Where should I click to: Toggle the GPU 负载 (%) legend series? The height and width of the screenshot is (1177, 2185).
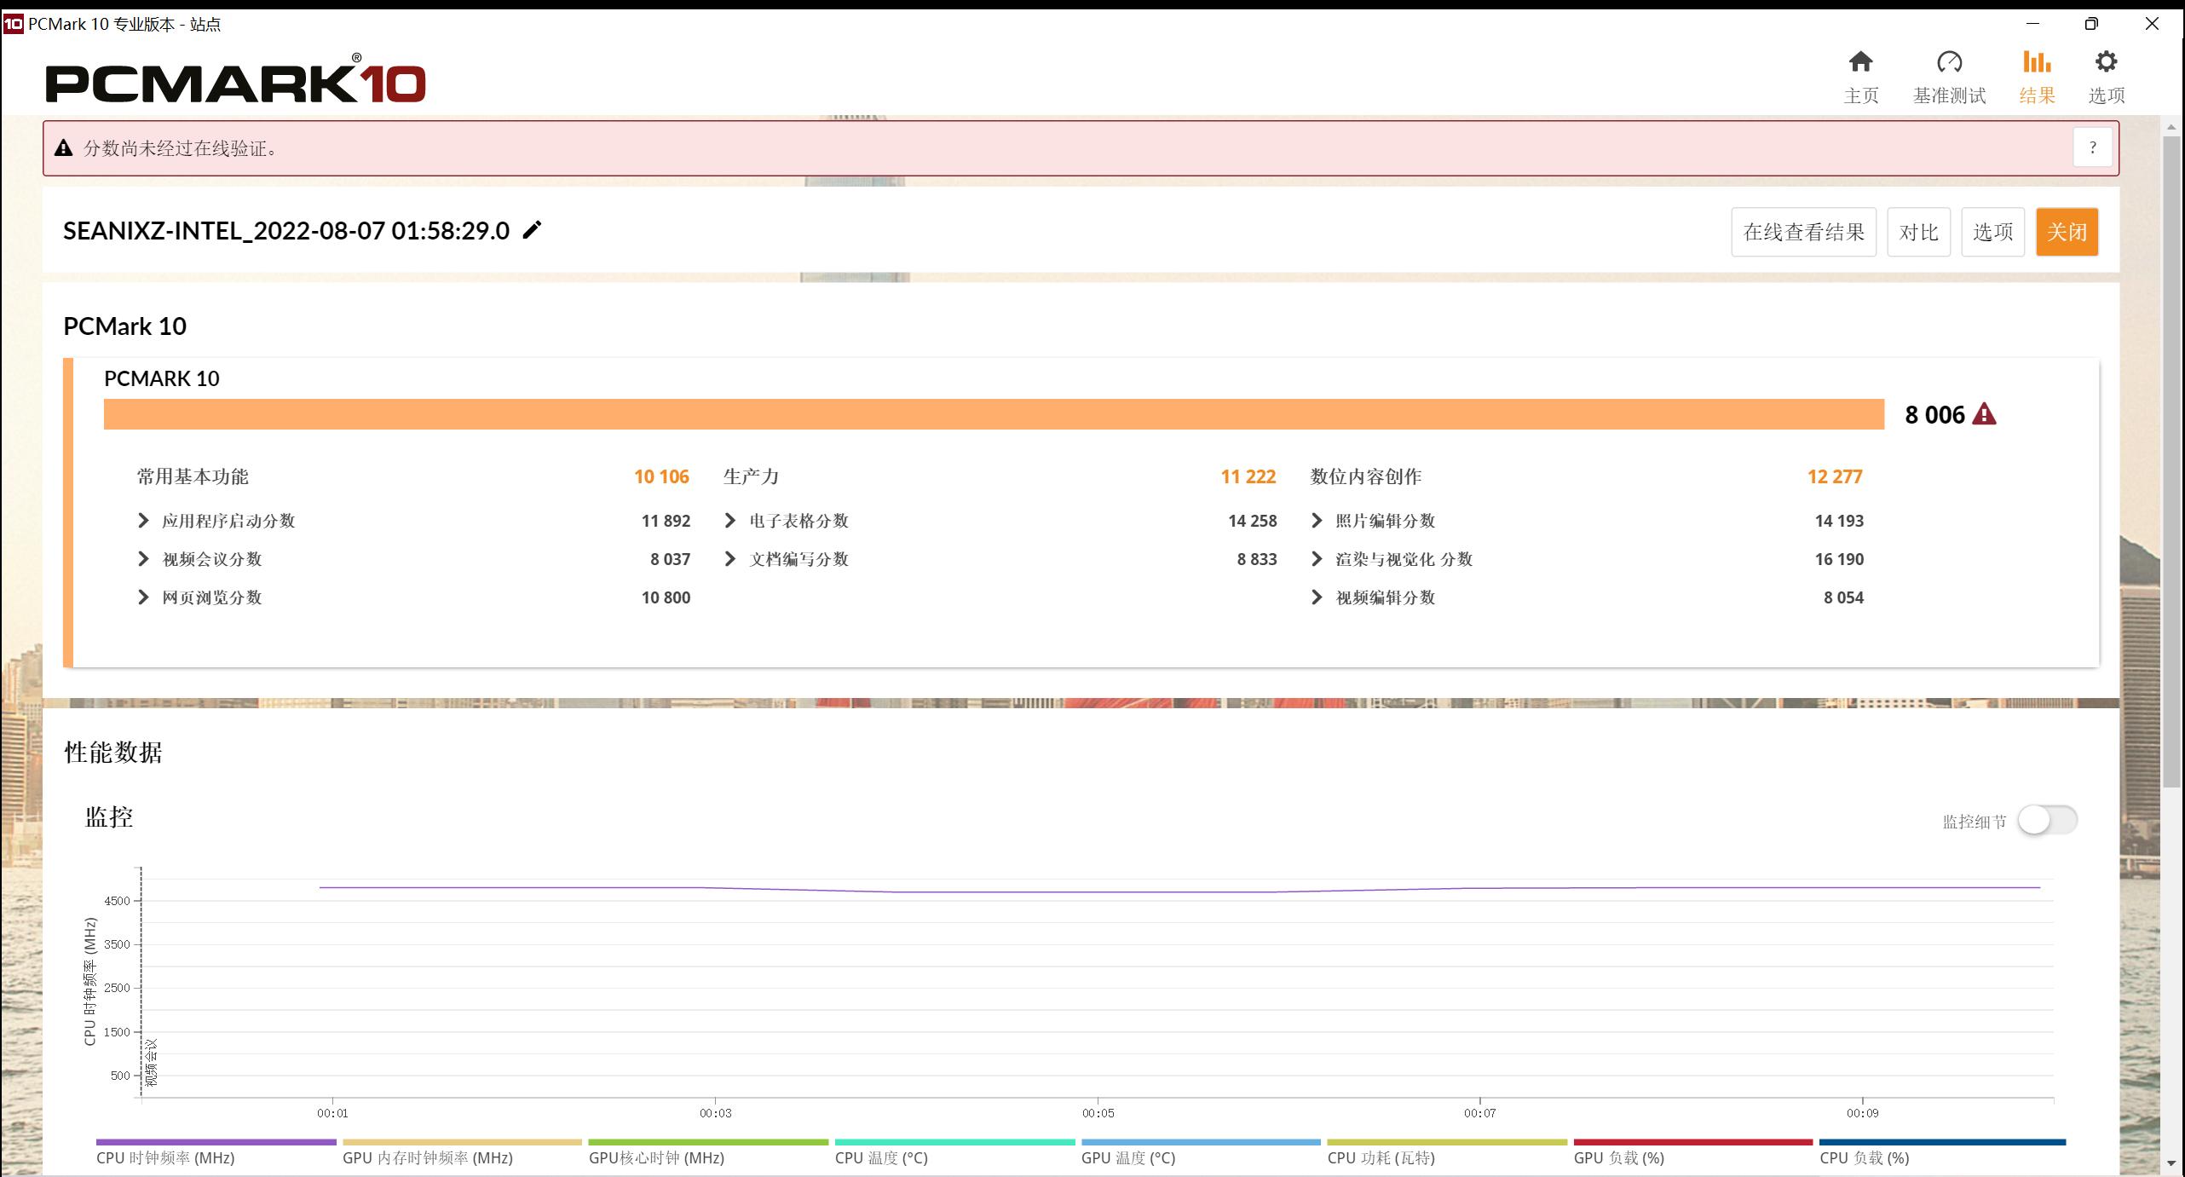coord(1618,1157)
